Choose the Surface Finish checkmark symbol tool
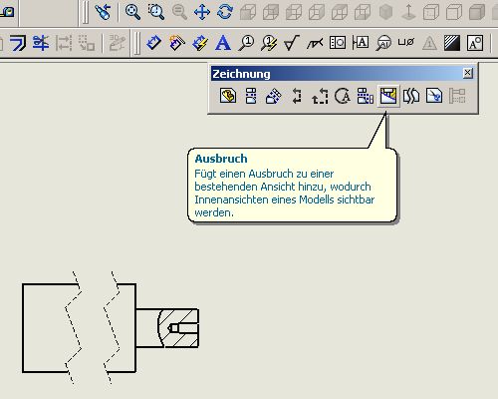498x399 pixels. pyautogui.click(x=292, y=43)
